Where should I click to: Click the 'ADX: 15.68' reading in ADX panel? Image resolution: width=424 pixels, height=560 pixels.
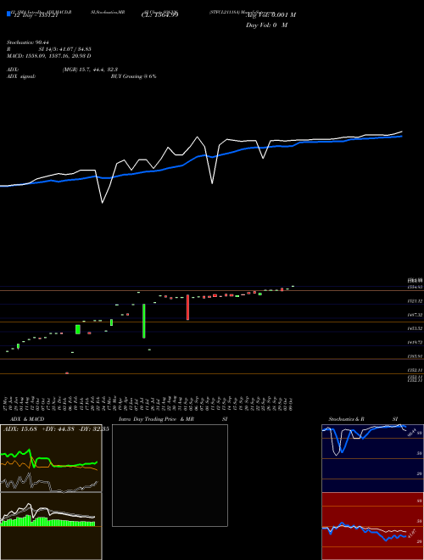pyautogui.click(x=19, y=428)
